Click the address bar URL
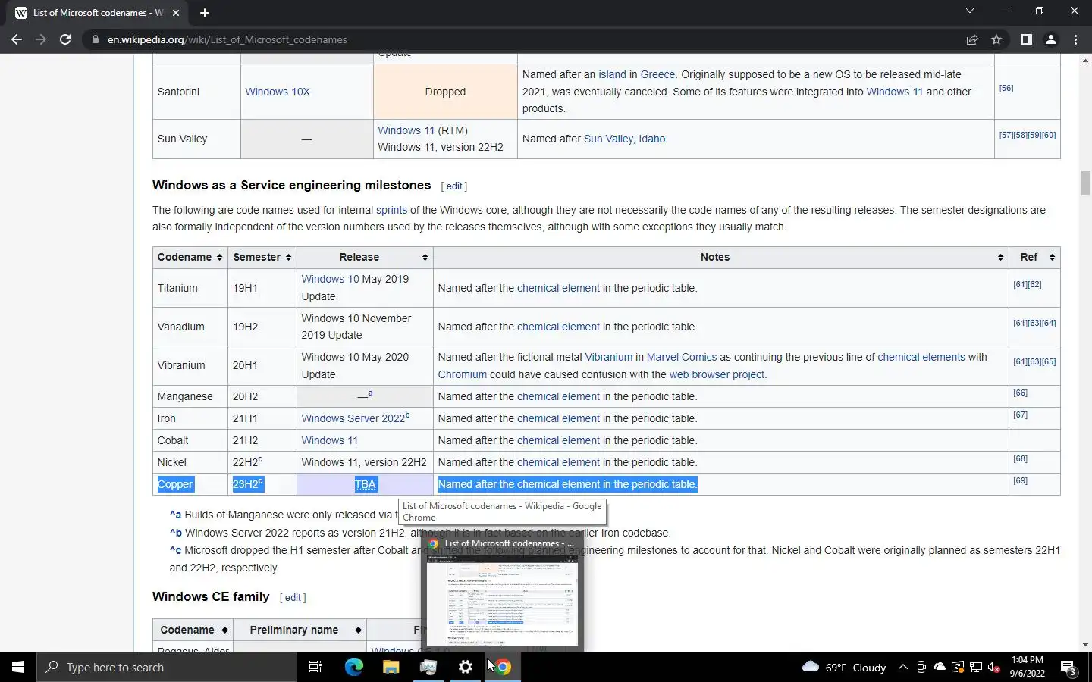The image size is (1092, 682). (x=227, y=39)
